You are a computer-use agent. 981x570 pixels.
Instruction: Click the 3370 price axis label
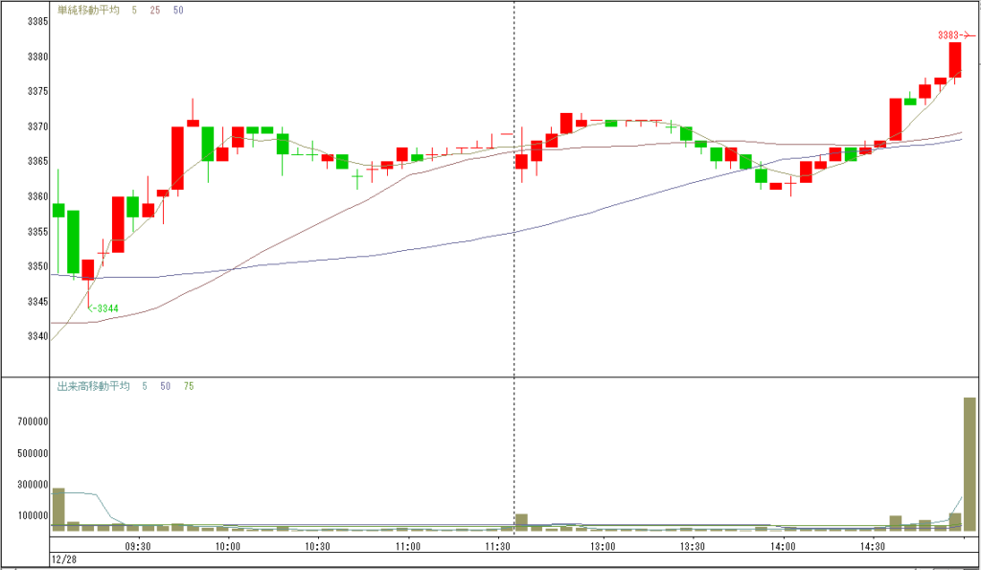[x=37, y=126]
